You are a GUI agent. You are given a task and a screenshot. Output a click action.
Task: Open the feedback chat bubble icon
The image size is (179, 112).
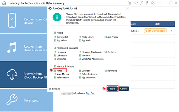pyautogui.click(x=153, y=3)
